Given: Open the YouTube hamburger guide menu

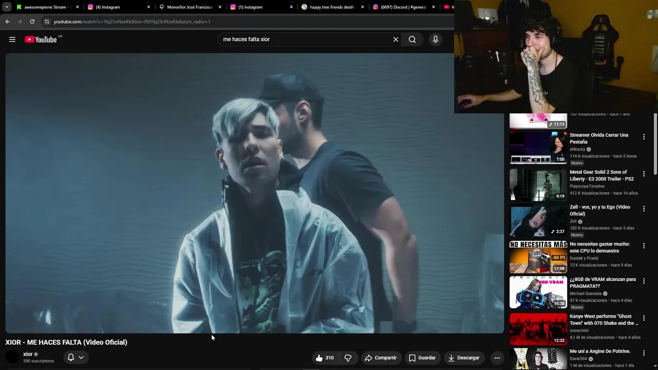Looking at the screenshot, I should click(12, 40).
